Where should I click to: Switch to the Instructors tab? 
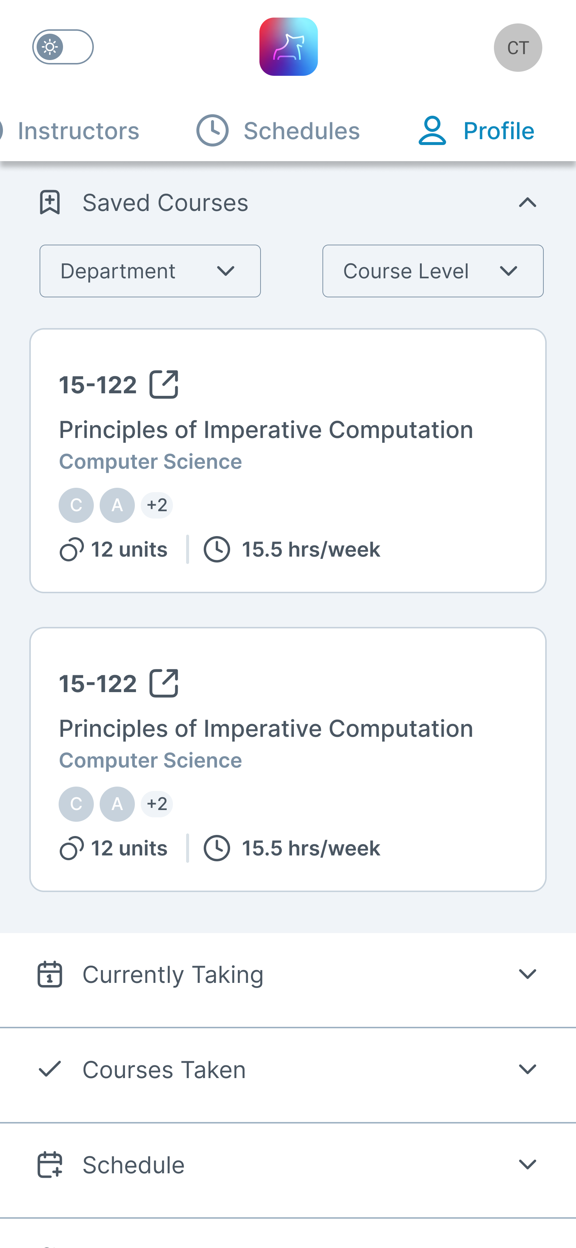[78, 131]
